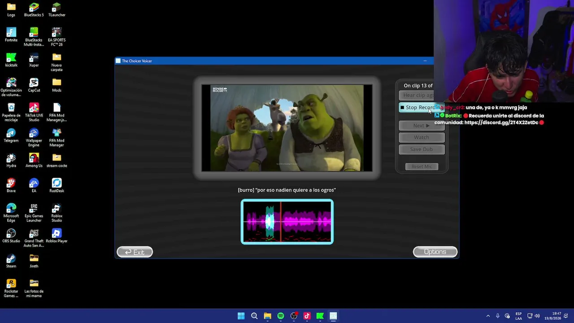
Task: Select the Fortnite desktop icon
Action: [x=11, y=35]
